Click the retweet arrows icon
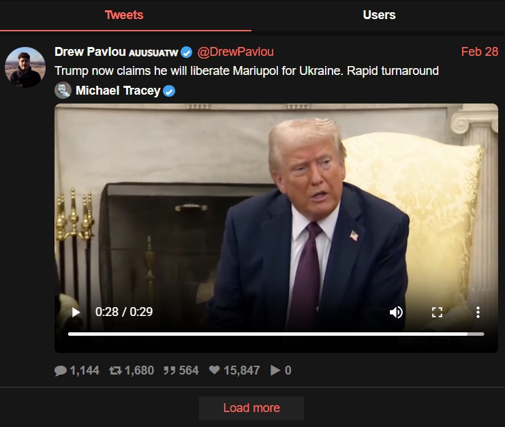 (115, 370)
